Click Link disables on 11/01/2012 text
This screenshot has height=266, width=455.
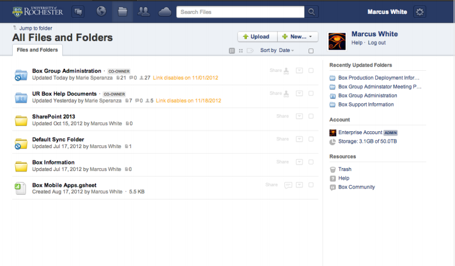coord(185,78)
